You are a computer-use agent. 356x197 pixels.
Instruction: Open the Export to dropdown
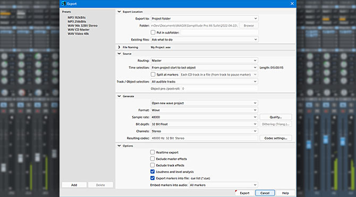coord(205,19)
